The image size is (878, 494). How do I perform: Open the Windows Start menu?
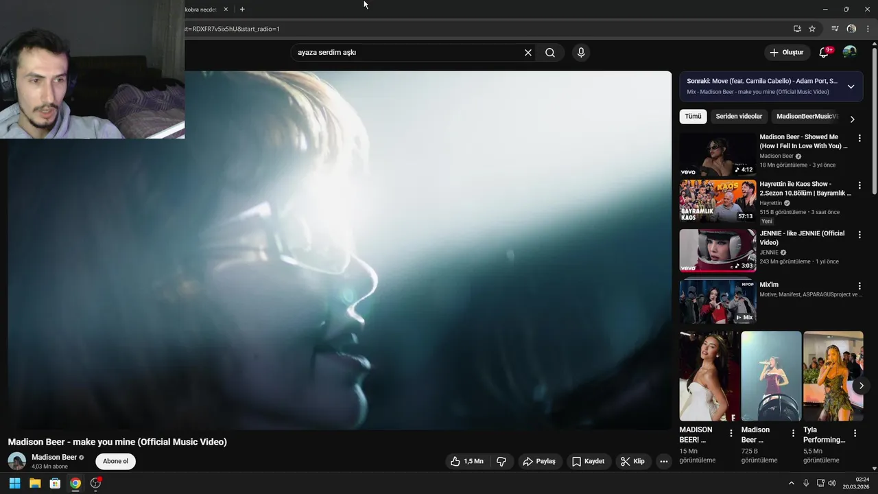pos(14,483)
